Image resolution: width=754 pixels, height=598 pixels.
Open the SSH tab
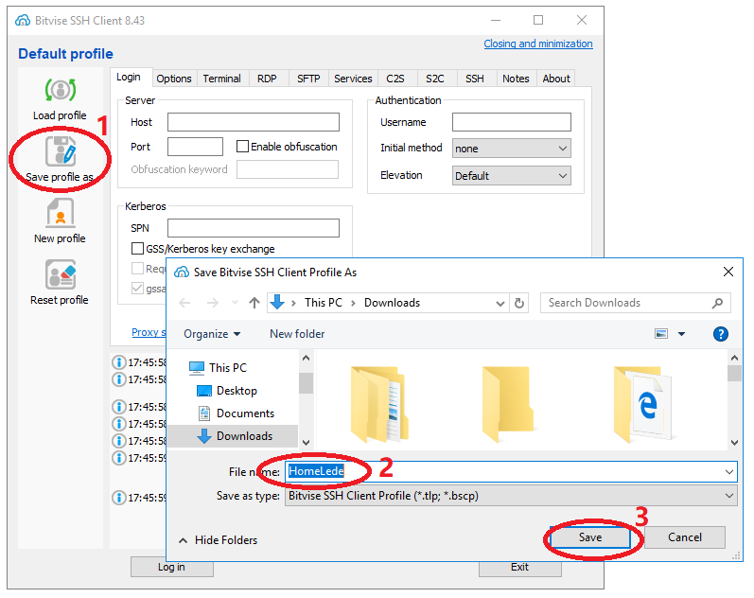475,79
